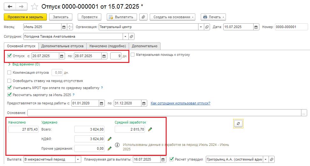Open calendar picker for vacation start date
Viewport: 310px width, 166px height.
(62, 56)
